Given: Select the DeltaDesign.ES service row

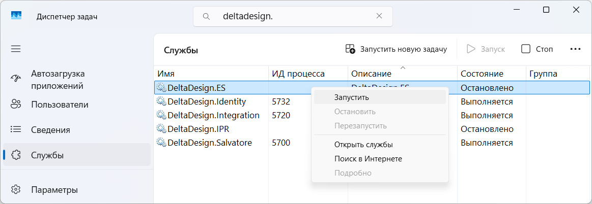Looking at the screenshot, I should (x=372, y=88).
